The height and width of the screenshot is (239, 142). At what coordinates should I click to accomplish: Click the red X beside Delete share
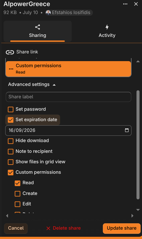(48, 228)
